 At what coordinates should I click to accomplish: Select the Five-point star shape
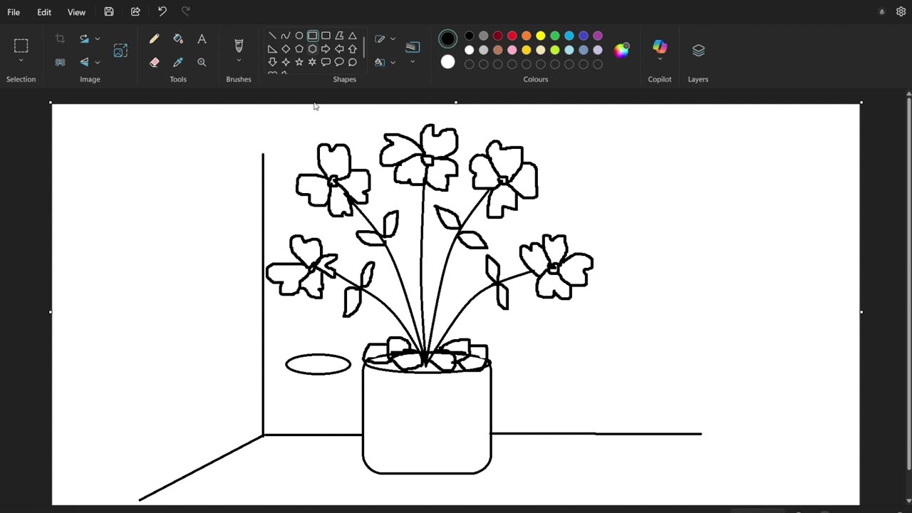coord(299,62)
